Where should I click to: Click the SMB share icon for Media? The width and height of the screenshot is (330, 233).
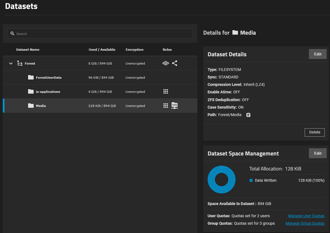pyautogui.click(x=175, y=106)
